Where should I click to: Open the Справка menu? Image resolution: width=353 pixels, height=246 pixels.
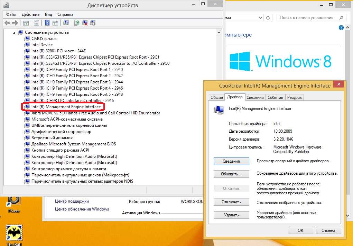pos(65,14)
